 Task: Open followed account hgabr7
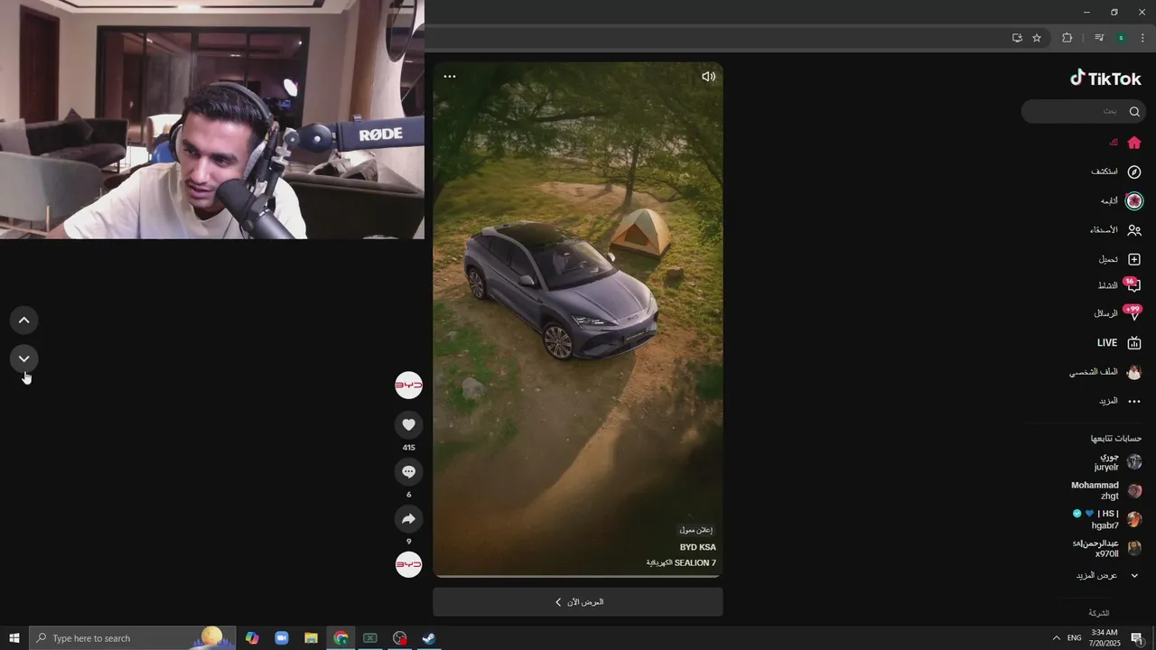click(x=1106, y=519)
